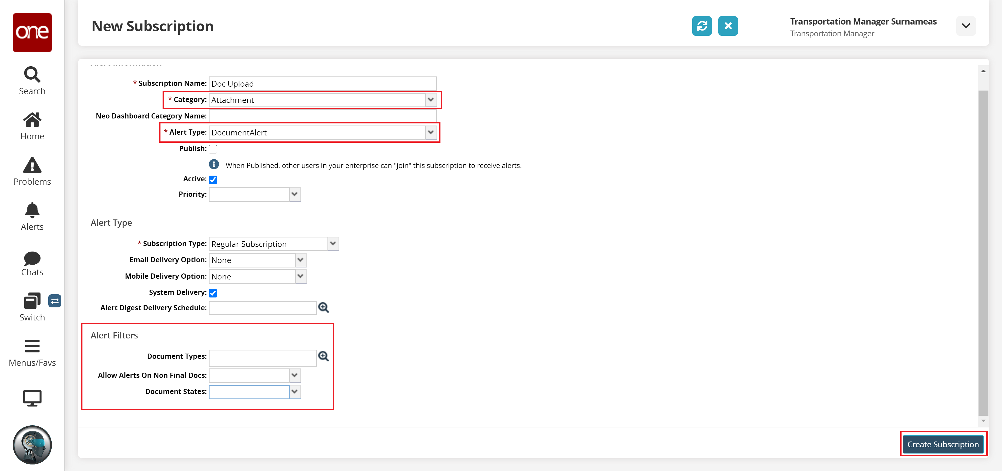Click the refresh icon top right
Screen dimensions: 1002x471
point(703,26)
